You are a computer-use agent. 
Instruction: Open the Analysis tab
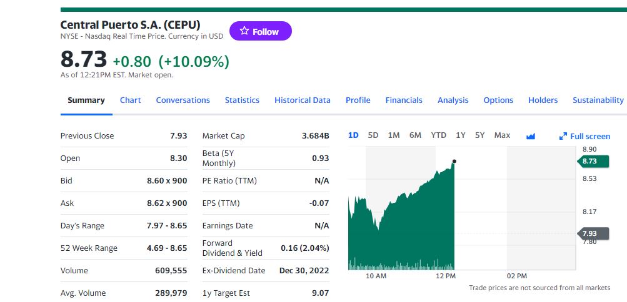453,100
